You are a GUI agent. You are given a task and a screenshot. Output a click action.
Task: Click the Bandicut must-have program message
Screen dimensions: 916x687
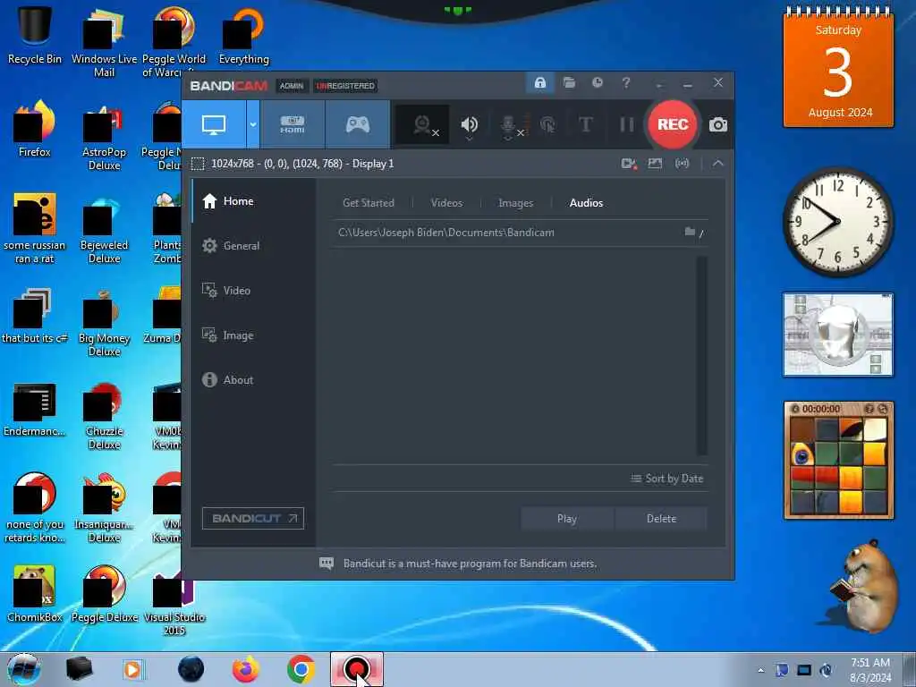(470, 564)
